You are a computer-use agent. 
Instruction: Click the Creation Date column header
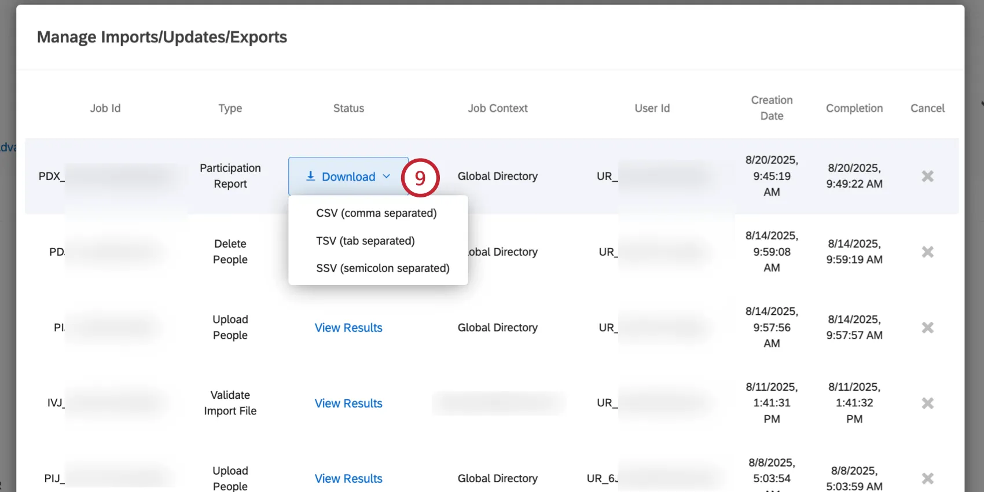[x=772, y=108]
